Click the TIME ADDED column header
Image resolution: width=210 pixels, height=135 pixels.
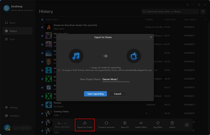click(190, 20)
